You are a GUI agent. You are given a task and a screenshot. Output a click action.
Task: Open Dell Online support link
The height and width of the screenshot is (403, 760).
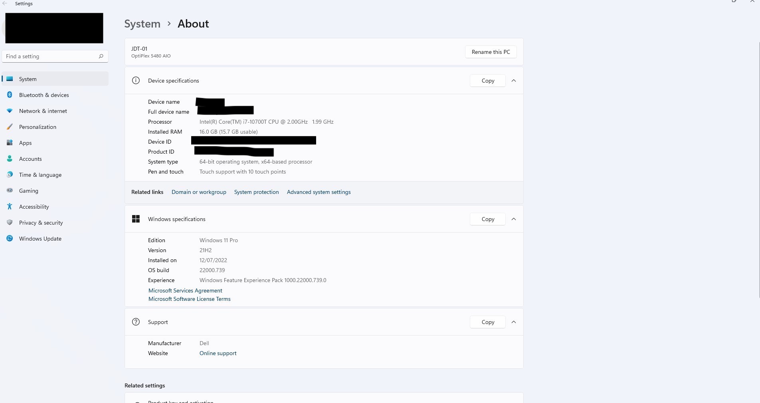[218, 353]
